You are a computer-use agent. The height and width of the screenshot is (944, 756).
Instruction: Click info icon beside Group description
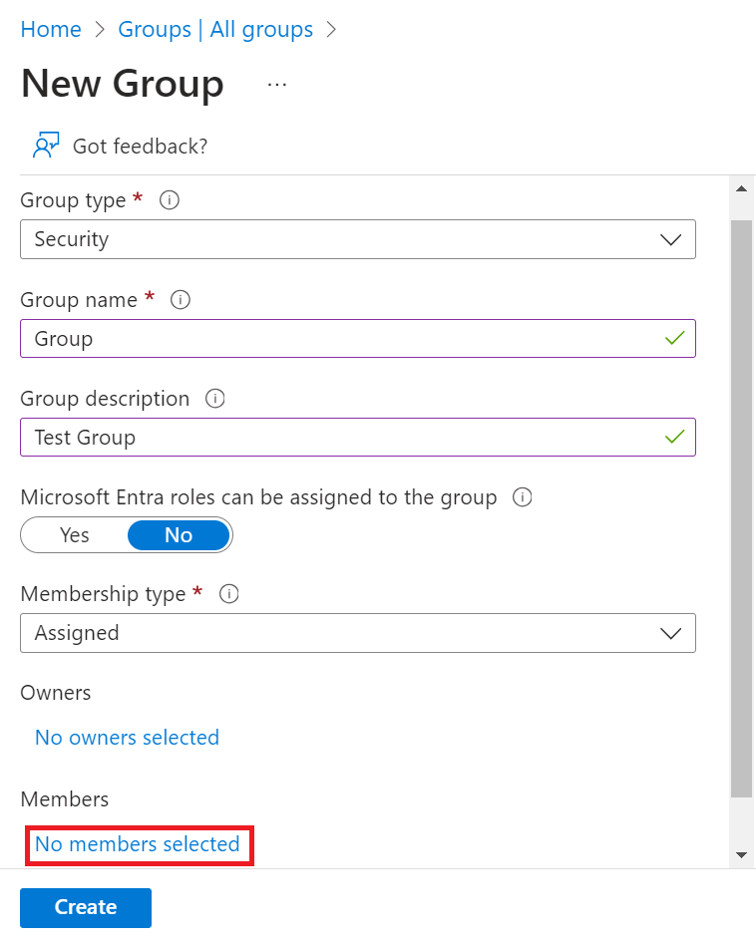(214, 399)
